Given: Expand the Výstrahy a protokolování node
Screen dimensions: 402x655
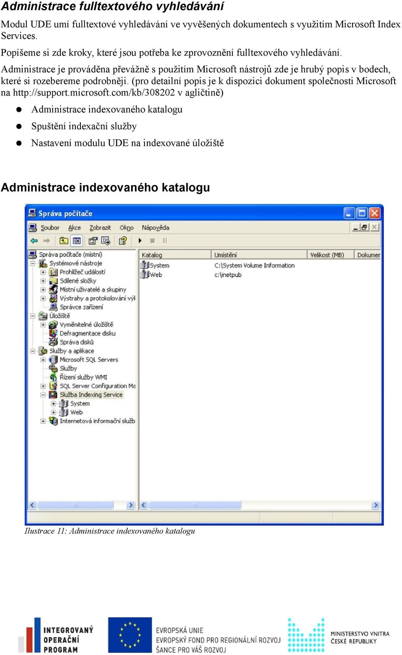Looking at the screenshot, I should pyautogui.click(x=43, y=299).
